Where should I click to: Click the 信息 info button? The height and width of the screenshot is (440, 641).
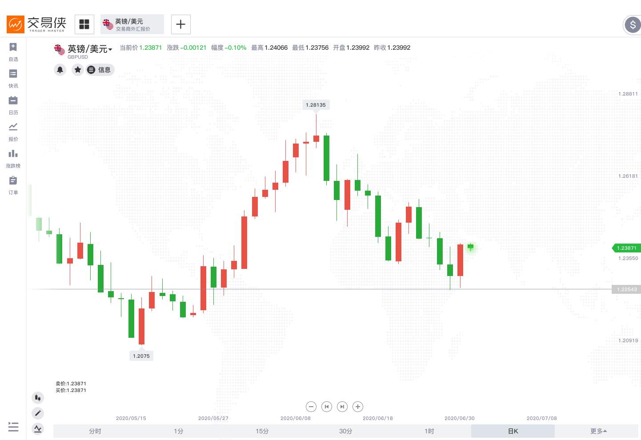100,70
